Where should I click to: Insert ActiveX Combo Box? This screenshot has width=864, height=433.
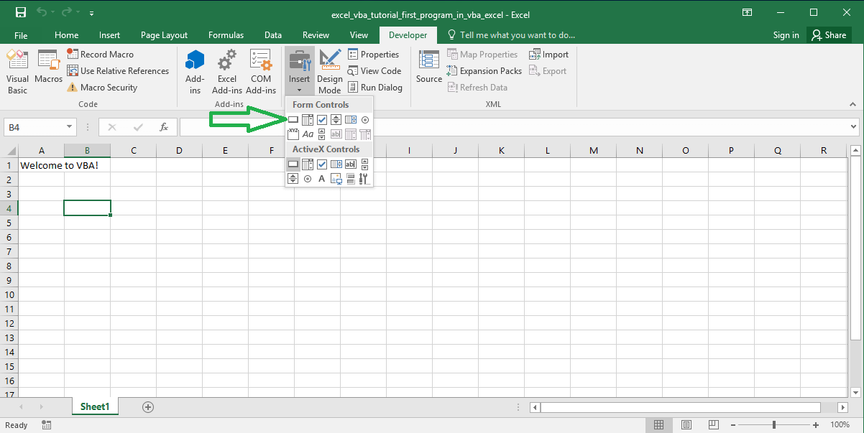308,164
